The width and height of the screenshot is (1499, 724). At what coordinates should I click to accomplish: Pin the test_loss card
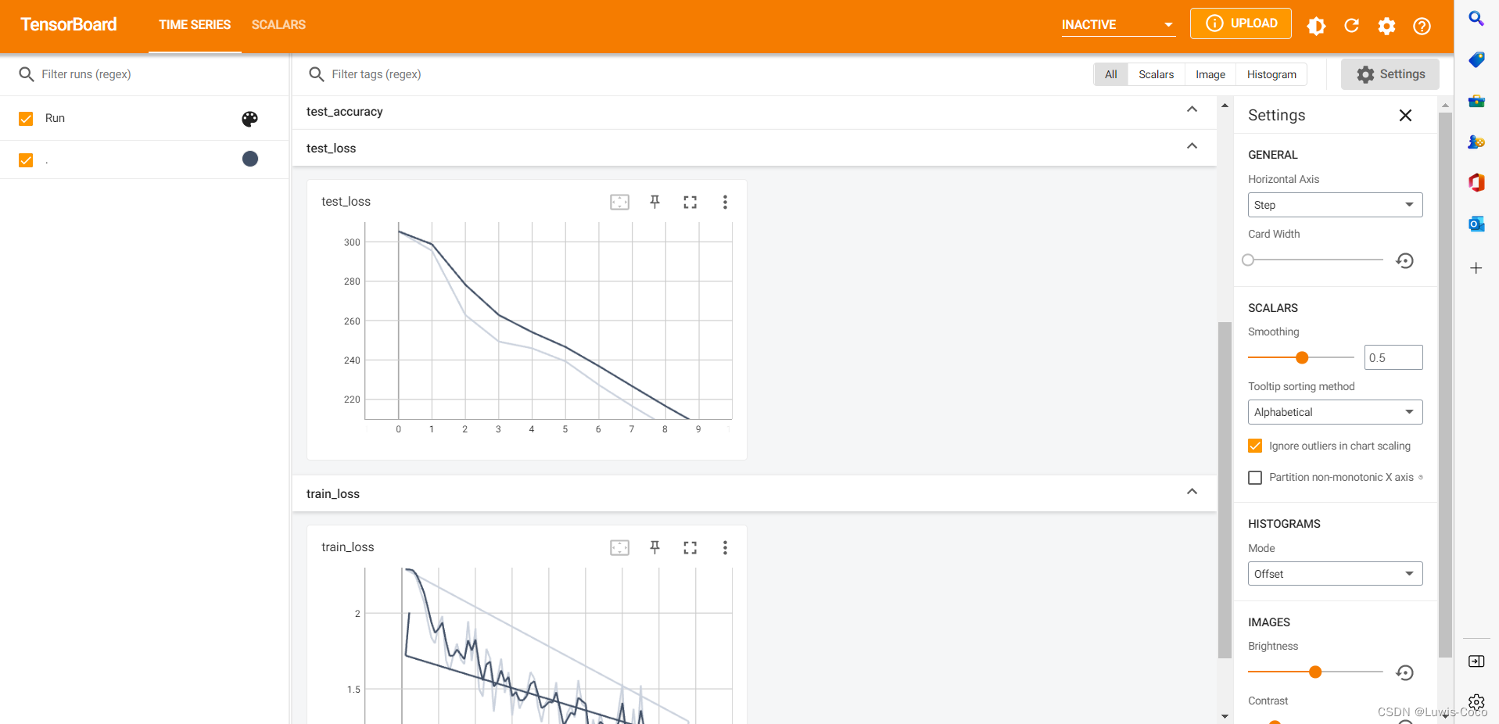click(655, 203)
